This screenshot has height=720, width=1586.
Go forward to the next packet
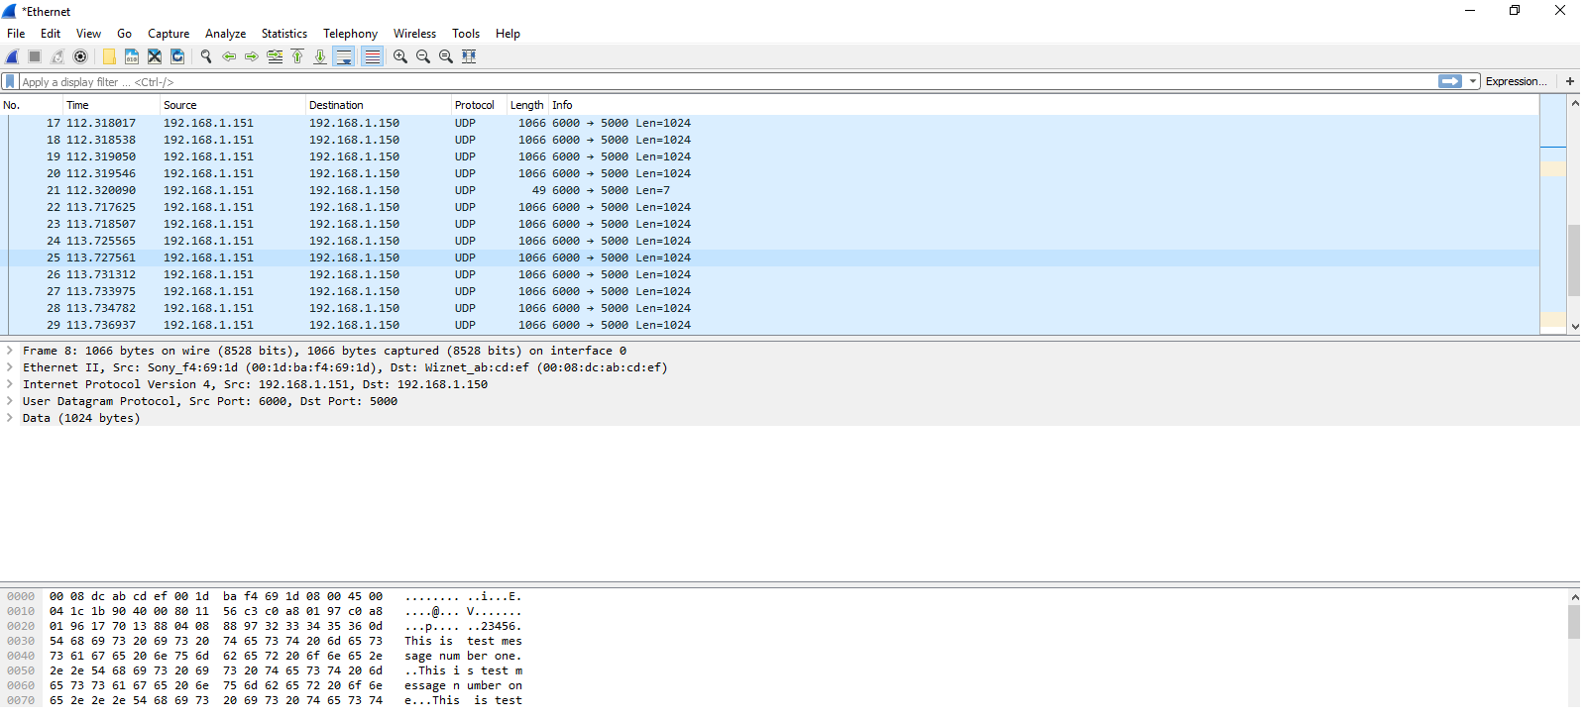pos(252,56)
